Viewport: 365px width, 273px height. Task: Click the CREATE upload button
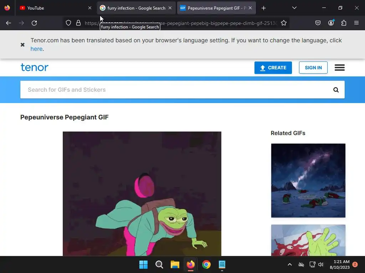(273, 68)
